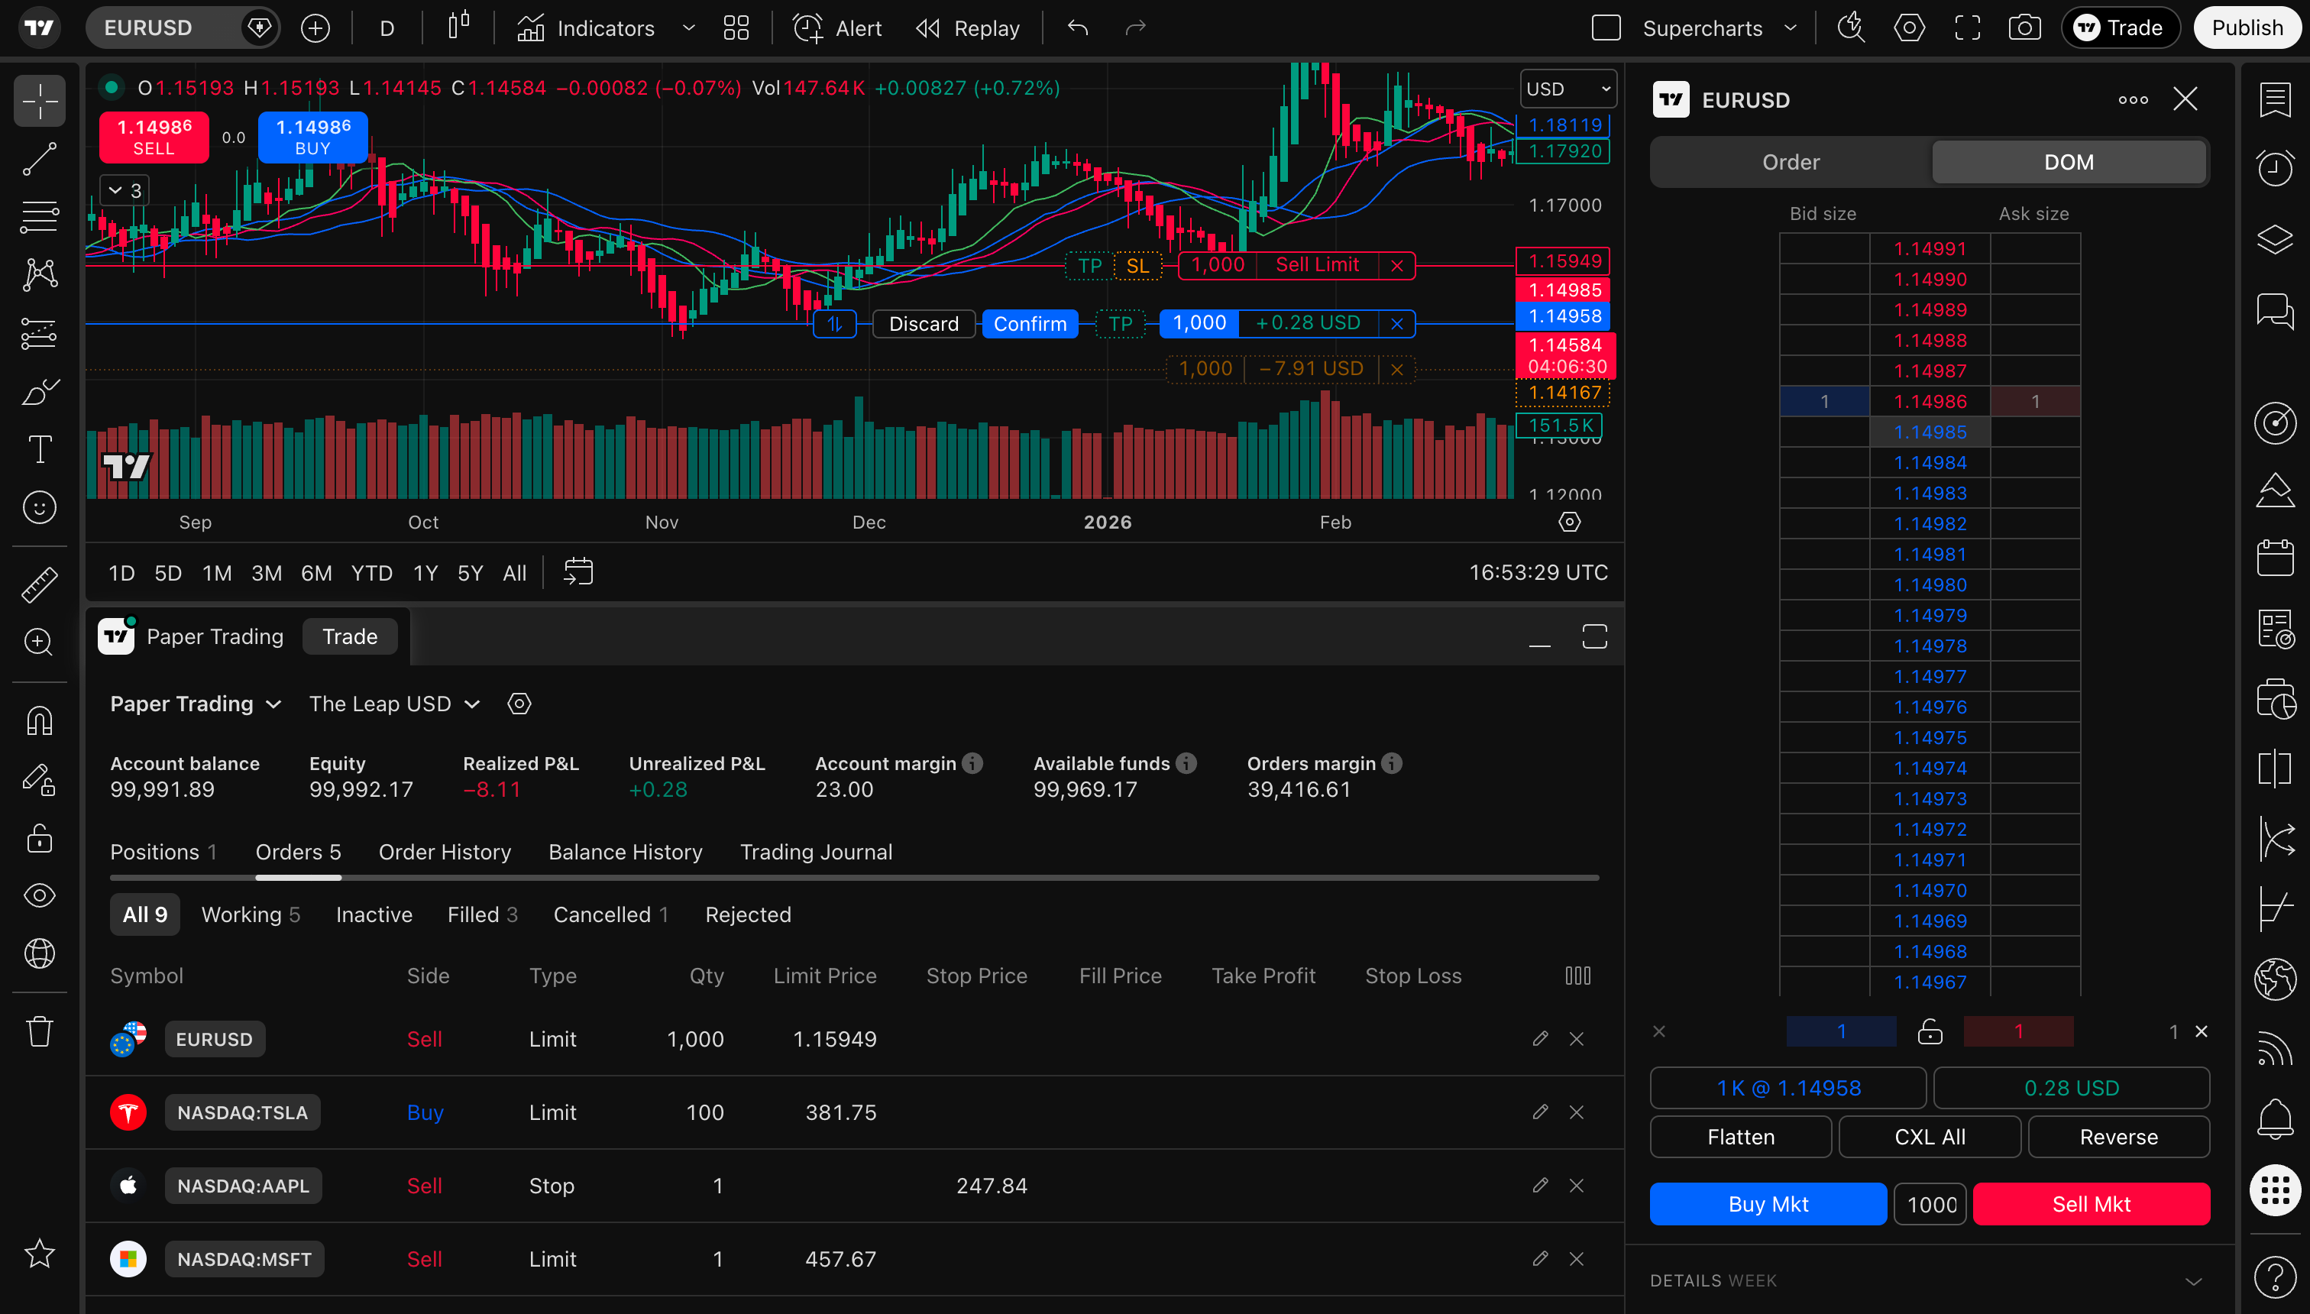Open the USD currency selector on chart
Image resolution: width=2310 pixels, height=1314 pixels.
[1567, 88]
